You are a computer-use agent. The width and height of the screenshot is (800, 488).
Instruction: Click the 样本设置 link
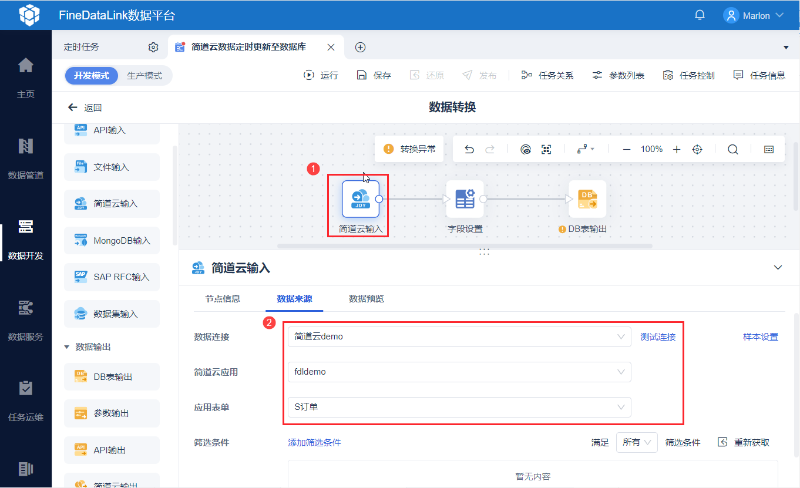(761, 337)
